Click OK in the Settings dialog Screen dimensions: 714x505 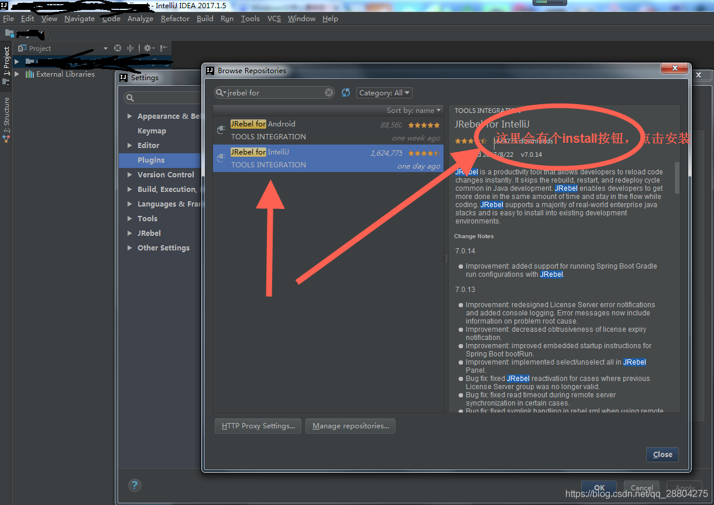pyautogui.click(x=599, y=487)
